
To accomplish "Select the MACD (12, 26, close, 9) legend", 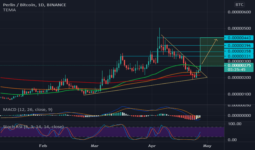I will pyautogui.click(x=28, y=110).
